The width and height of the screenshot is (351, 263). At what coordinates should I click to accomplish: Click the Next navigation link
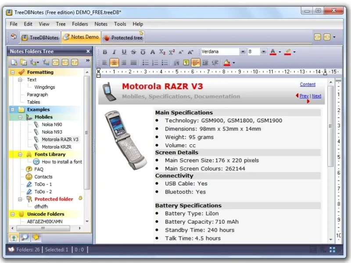point(316,96)
